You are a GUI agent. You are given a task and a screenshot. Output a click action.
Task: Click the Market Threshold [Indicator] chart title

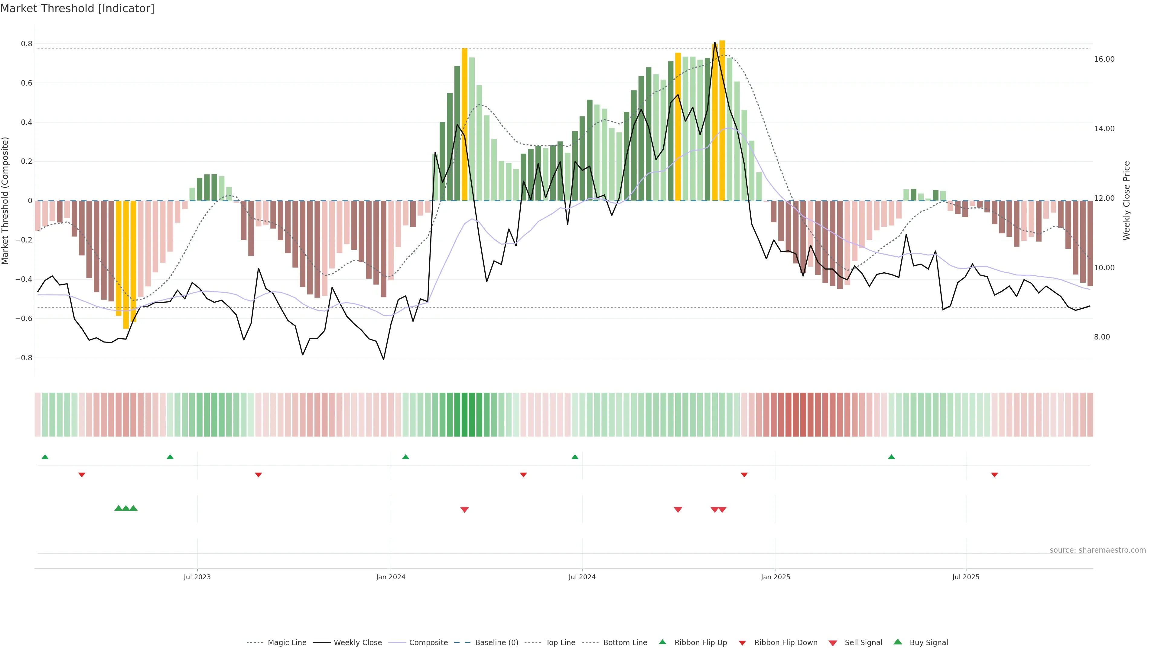(x=77, y=8)
